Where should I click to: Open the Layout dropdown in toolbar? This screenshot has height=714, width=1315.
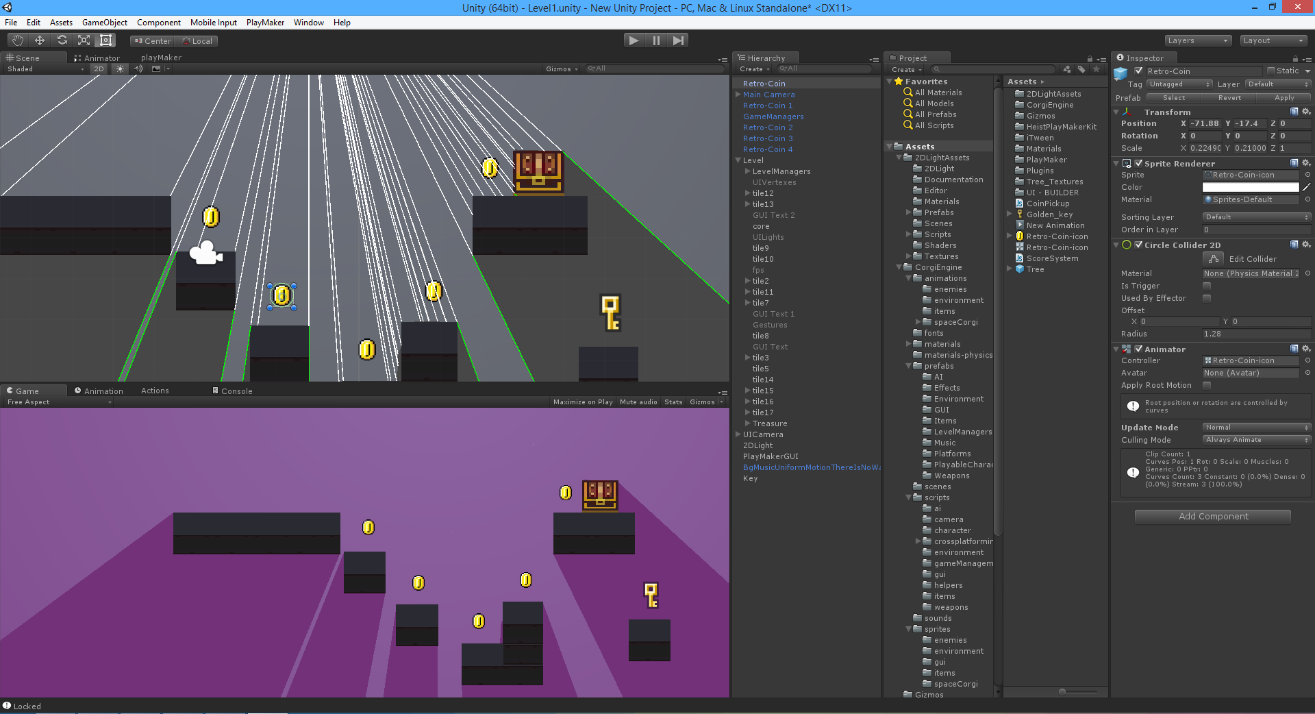[1275, 40]
